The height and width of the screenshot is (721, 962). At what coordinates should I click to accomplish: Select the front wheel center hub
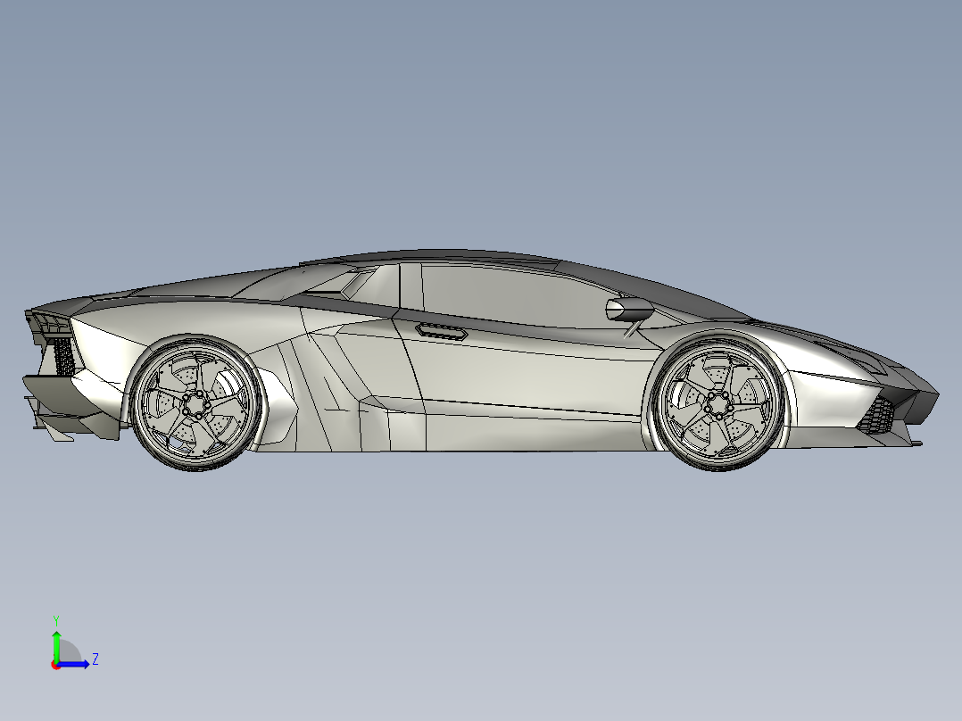[x=717, y=405]
